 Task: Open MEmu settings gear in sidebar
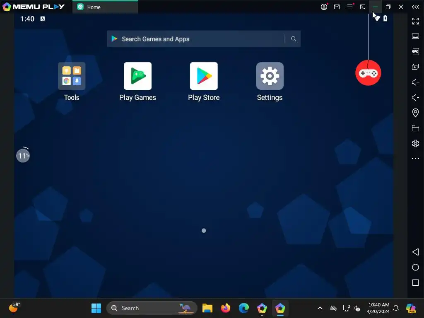coord(415,143)
